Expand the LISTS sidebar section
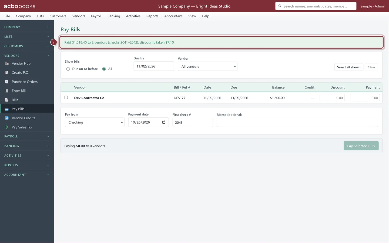The height and width of the screenshot is (243, 389). click(27, 37)
